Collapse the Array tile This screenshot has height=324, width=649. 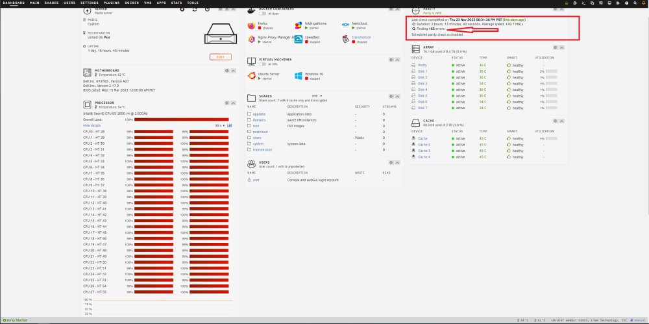click(561, 47)
